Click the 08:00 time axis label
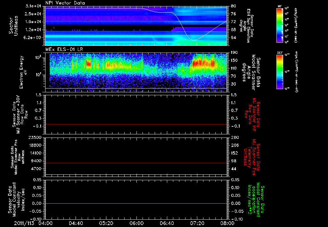 (x=227, y=223)
